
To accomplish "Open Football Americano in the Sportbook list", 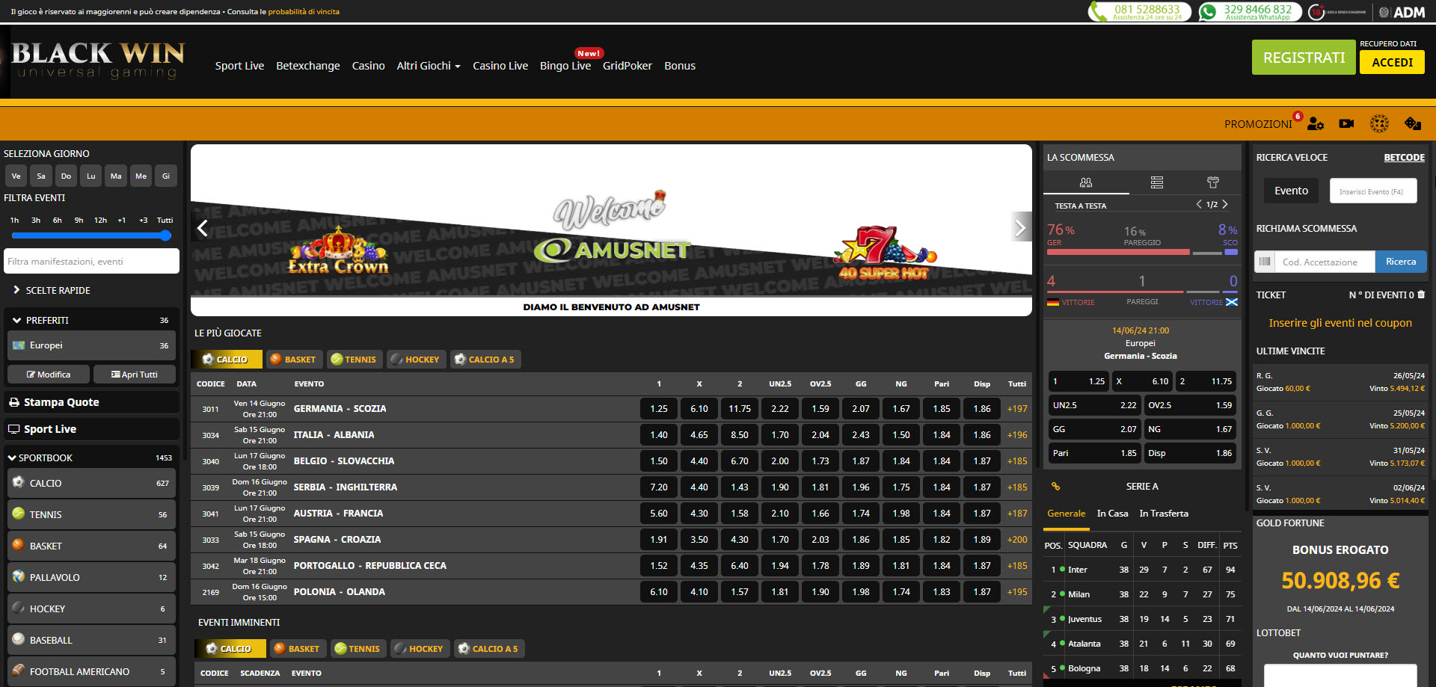I will [x=91, y=671].
